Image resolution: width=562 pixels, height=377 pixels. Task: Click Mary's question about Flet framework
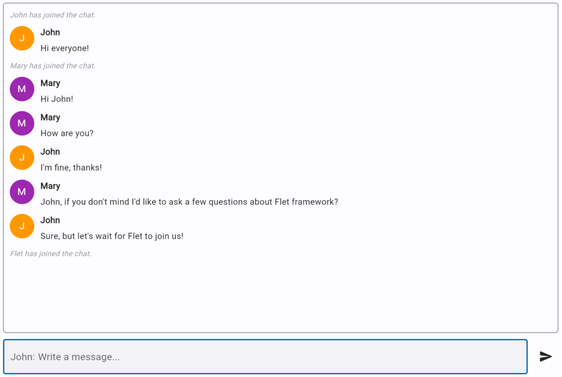pos(189,202)
